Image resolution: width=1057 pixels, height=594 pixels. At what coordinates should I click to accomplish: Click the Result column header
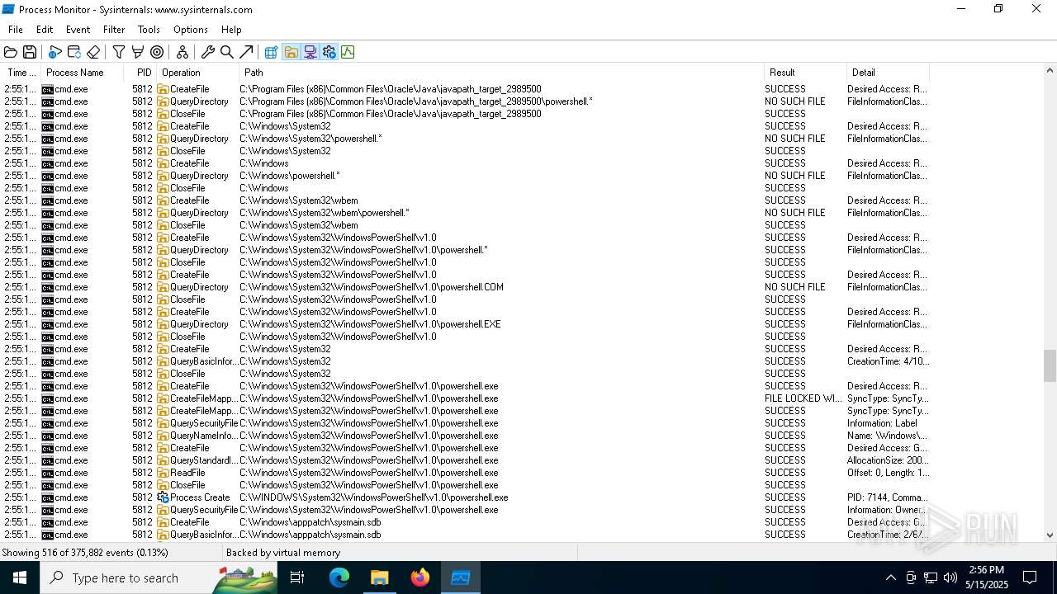(x=805, y=73)
